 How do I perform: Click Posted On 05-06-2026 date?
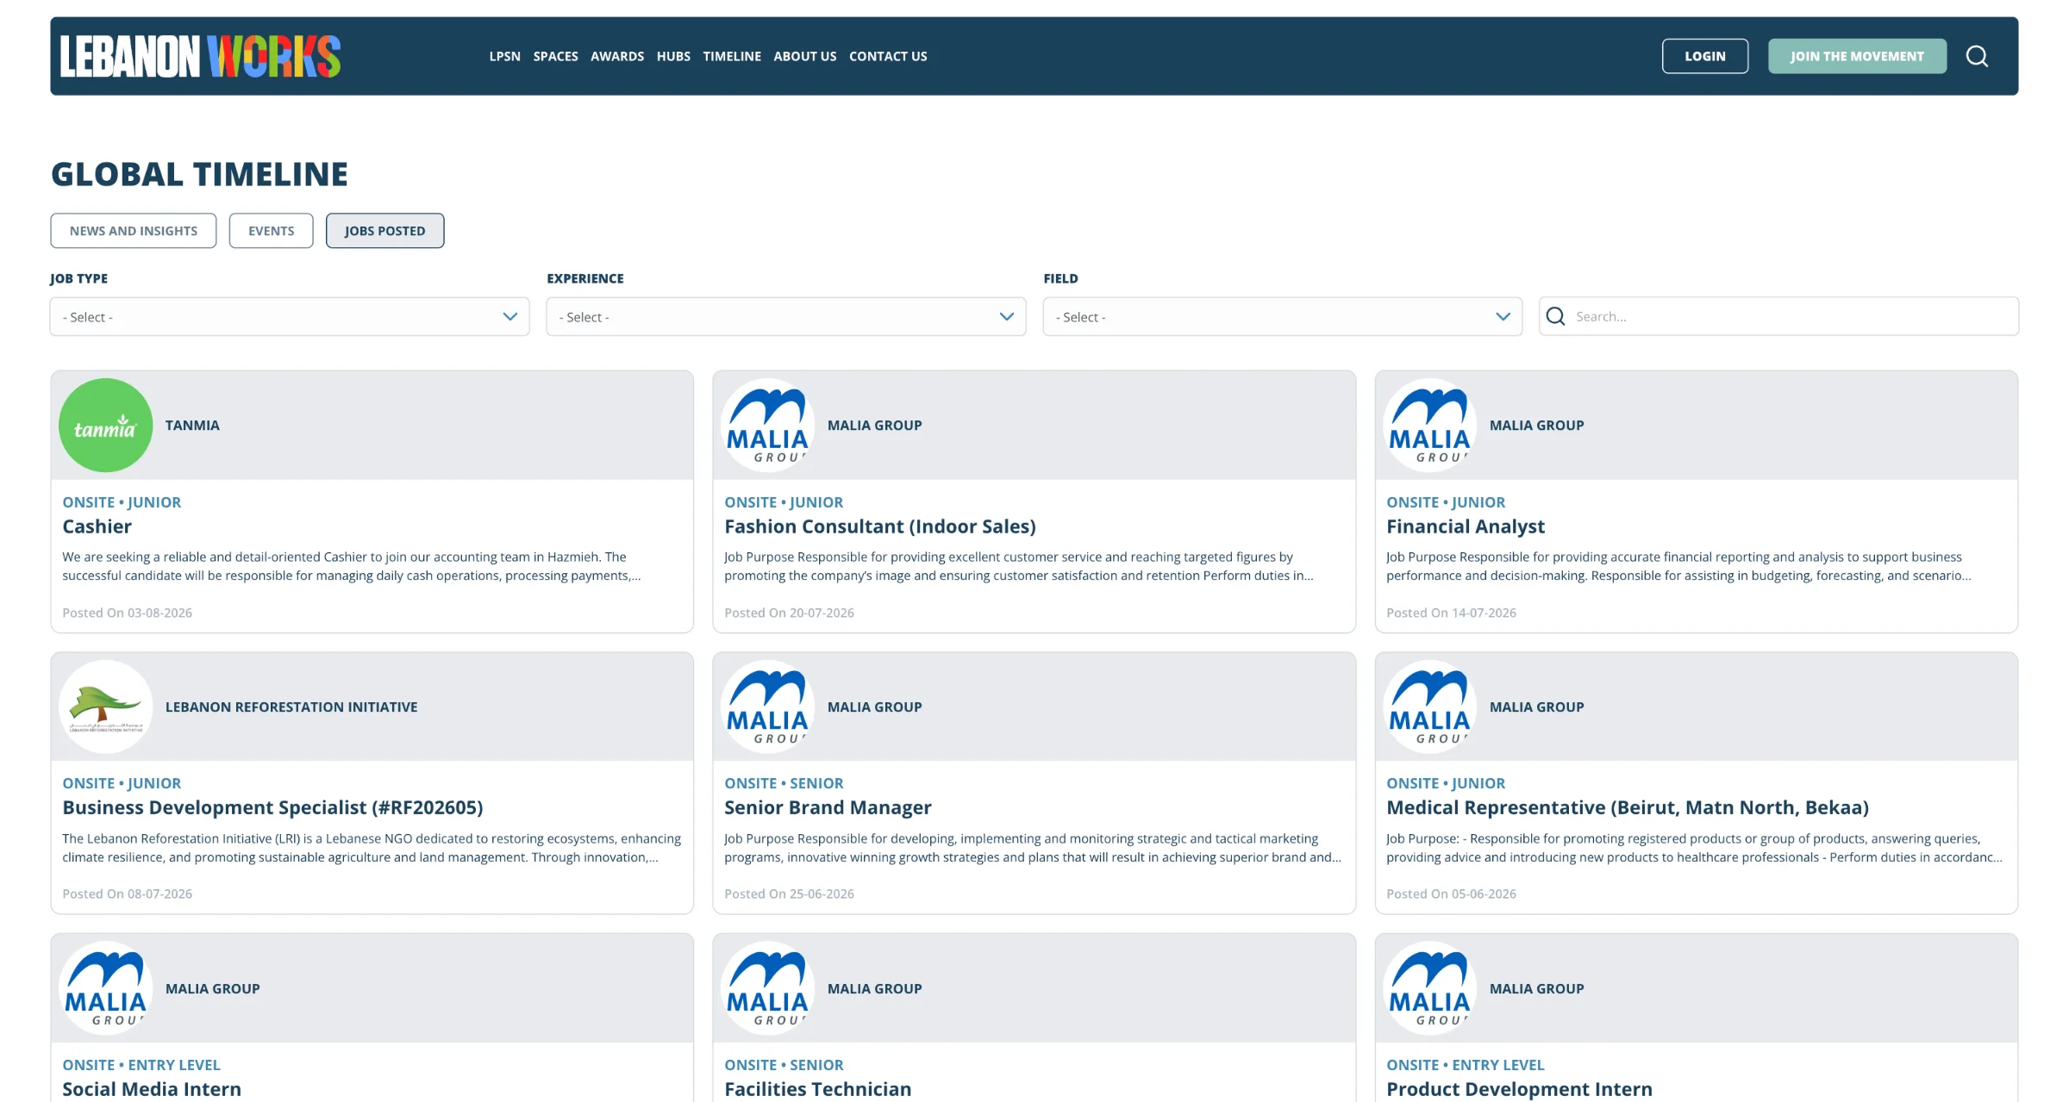(1451, 893)
